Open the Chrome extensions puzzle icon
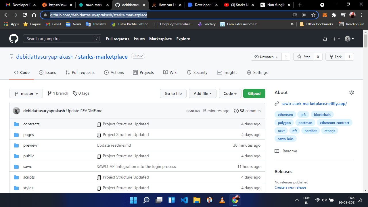Image resolution: width=368 pixels, height=207 pixels. [334, 15]
